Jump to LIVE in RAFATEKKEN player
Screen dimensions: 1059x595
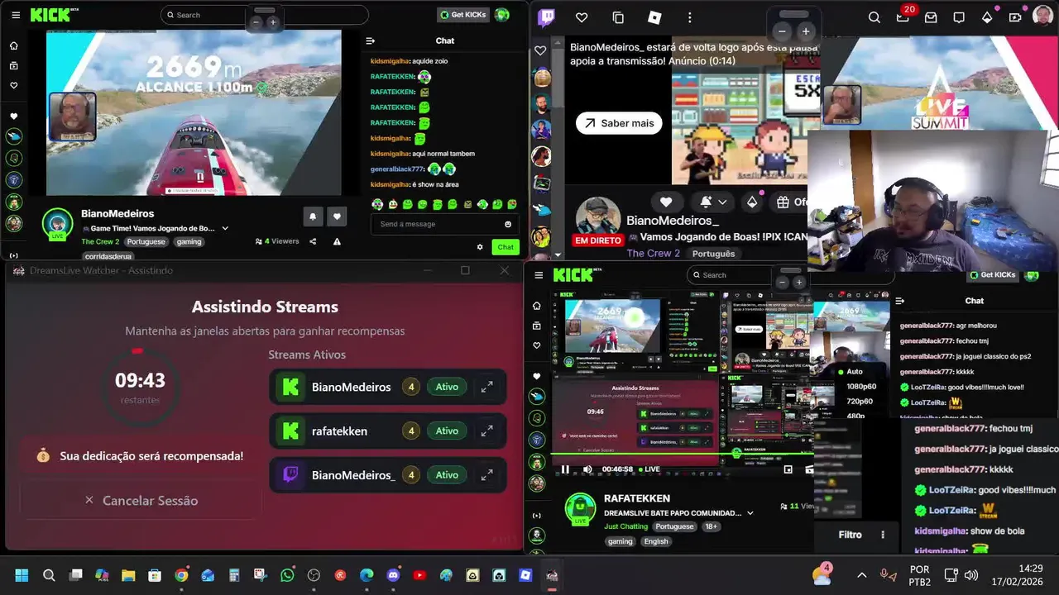pos(649,469)
